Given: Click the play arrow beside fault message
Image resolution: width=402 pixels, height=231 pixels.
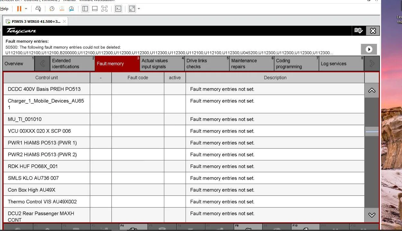Looking at the screenshot, I should coord(369,49).
